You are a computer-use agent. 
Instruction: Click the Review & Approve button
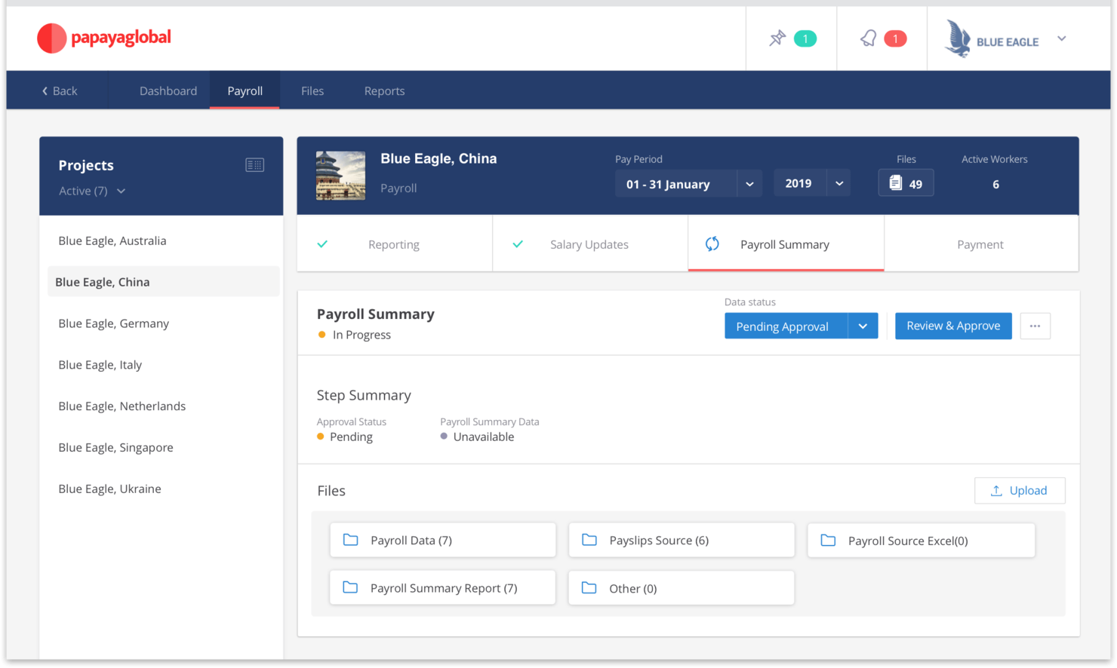[953, 326]
